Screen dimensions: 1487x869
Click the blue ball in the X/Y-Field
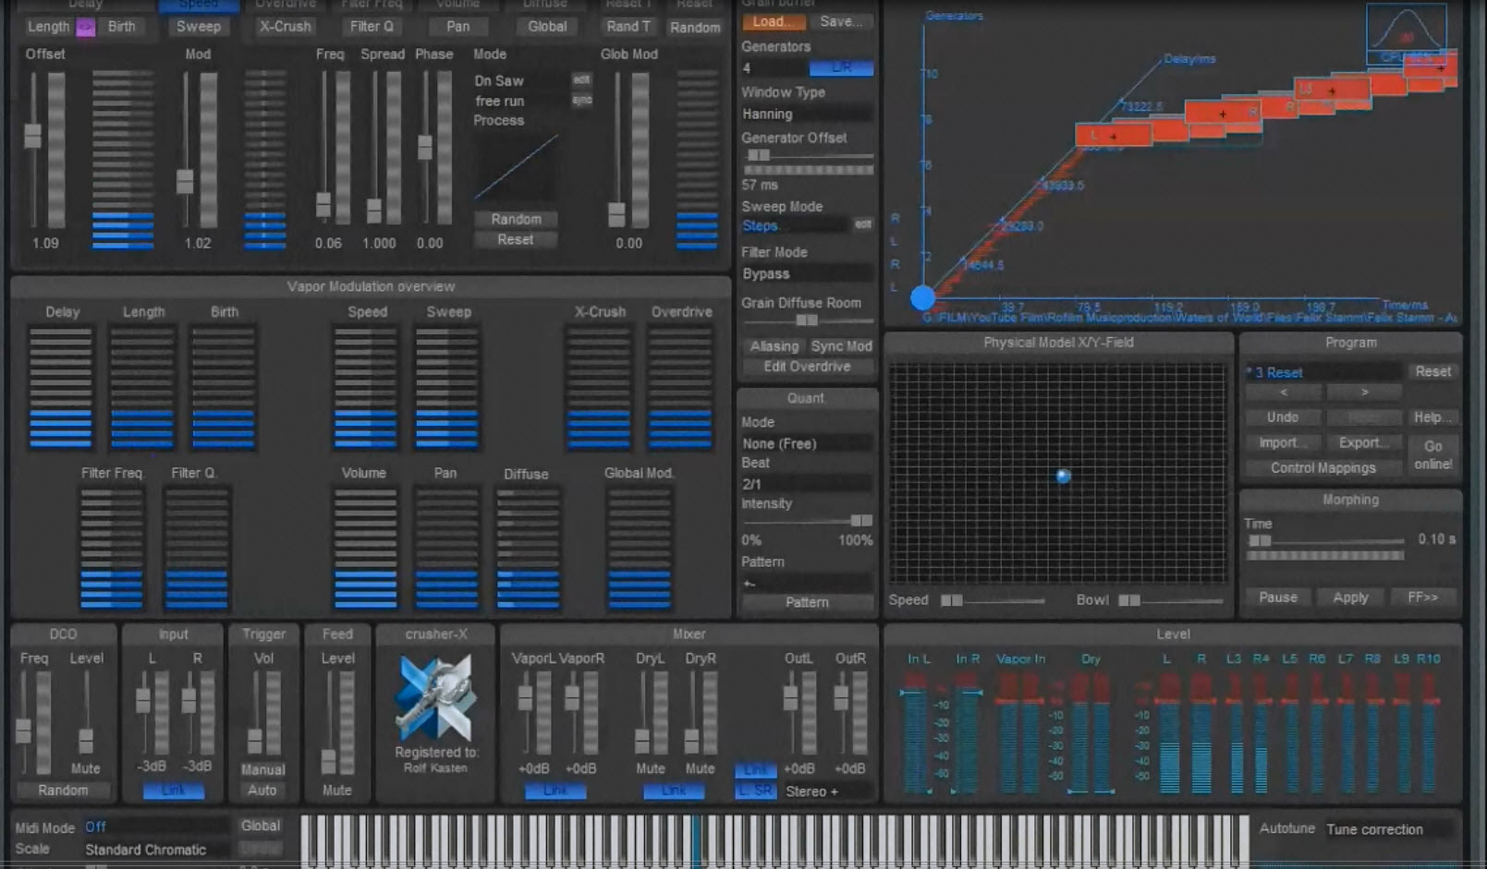(x=1063, y=477)
